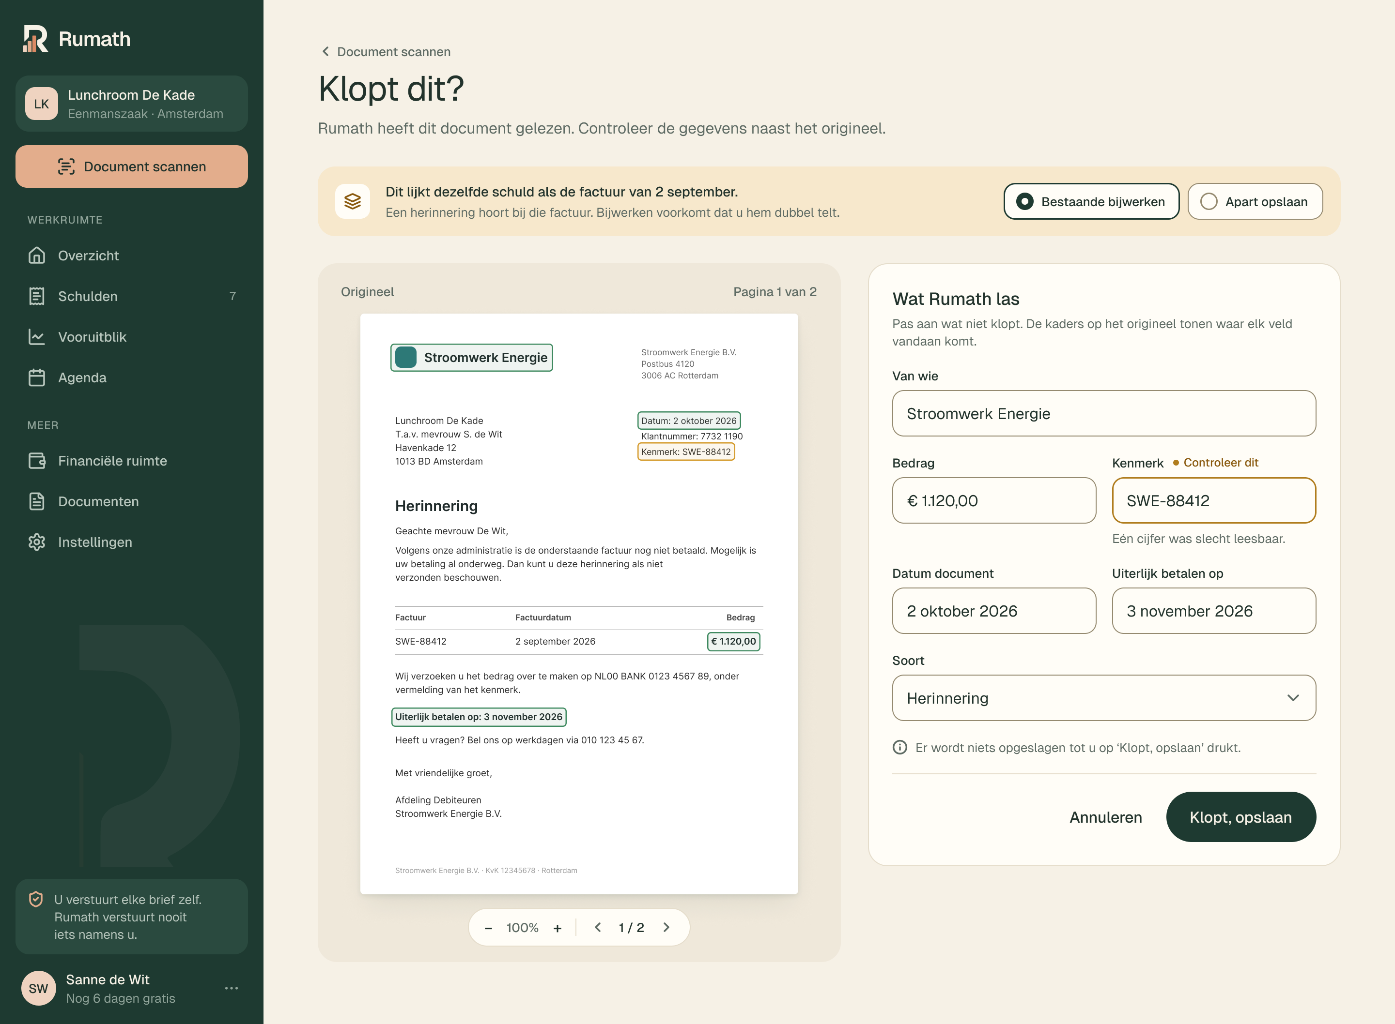Click the Kenmerk field SWE-88412

click(x=1213, y=500)
